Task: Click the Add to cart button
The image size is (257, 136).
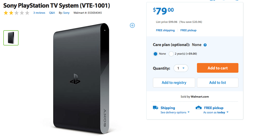Action: (x=218, y=68)
